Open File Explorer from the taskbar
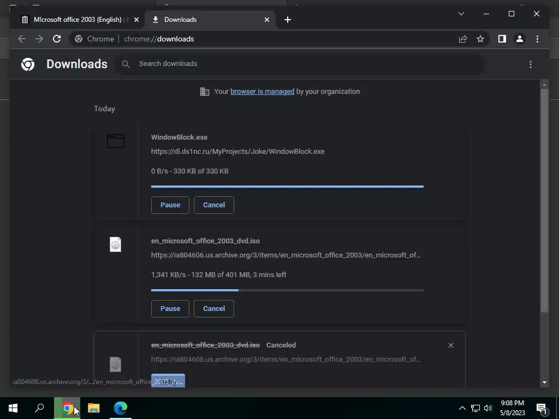559x419 pixels. point(94,408)
